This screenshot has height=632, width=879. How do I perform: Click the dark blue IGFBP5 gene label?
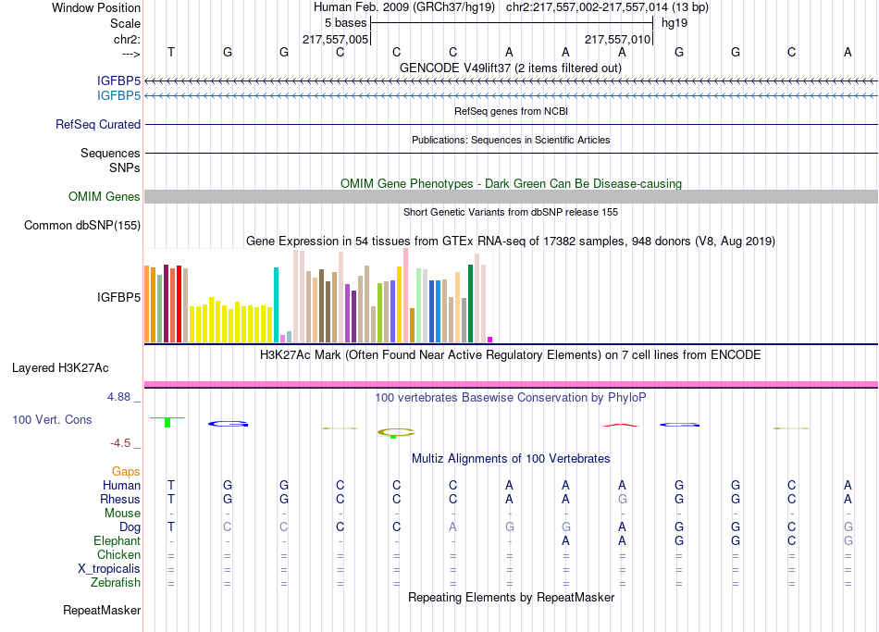coord(118,81)
